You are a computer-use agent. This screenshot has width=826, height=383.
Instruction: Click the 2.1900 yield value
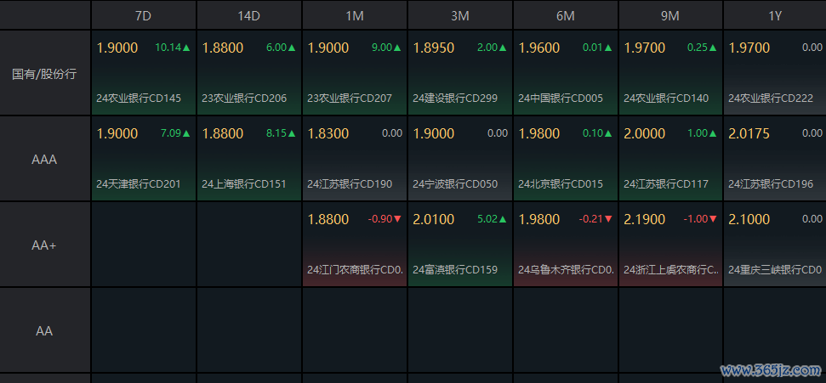(x=644, y=219)
